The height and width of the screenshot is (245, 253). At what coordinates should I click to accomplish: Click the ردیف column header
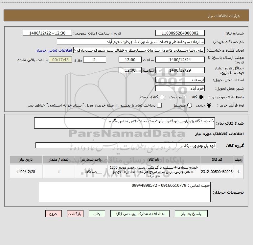click(x=239, y=159)
